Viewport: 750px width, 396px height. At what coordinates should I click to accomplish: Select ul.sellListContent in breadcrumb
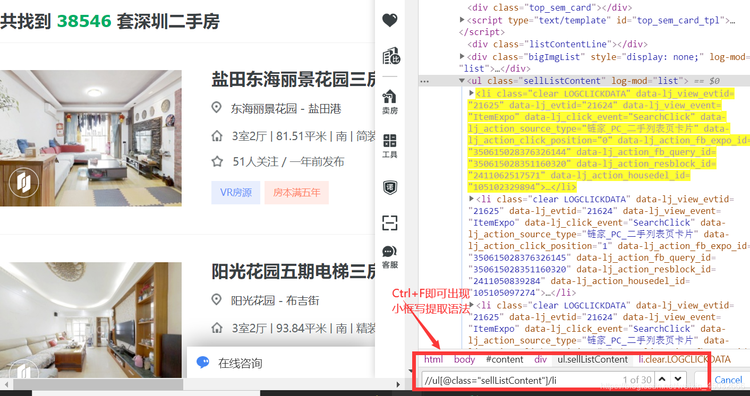coord(593,359)
